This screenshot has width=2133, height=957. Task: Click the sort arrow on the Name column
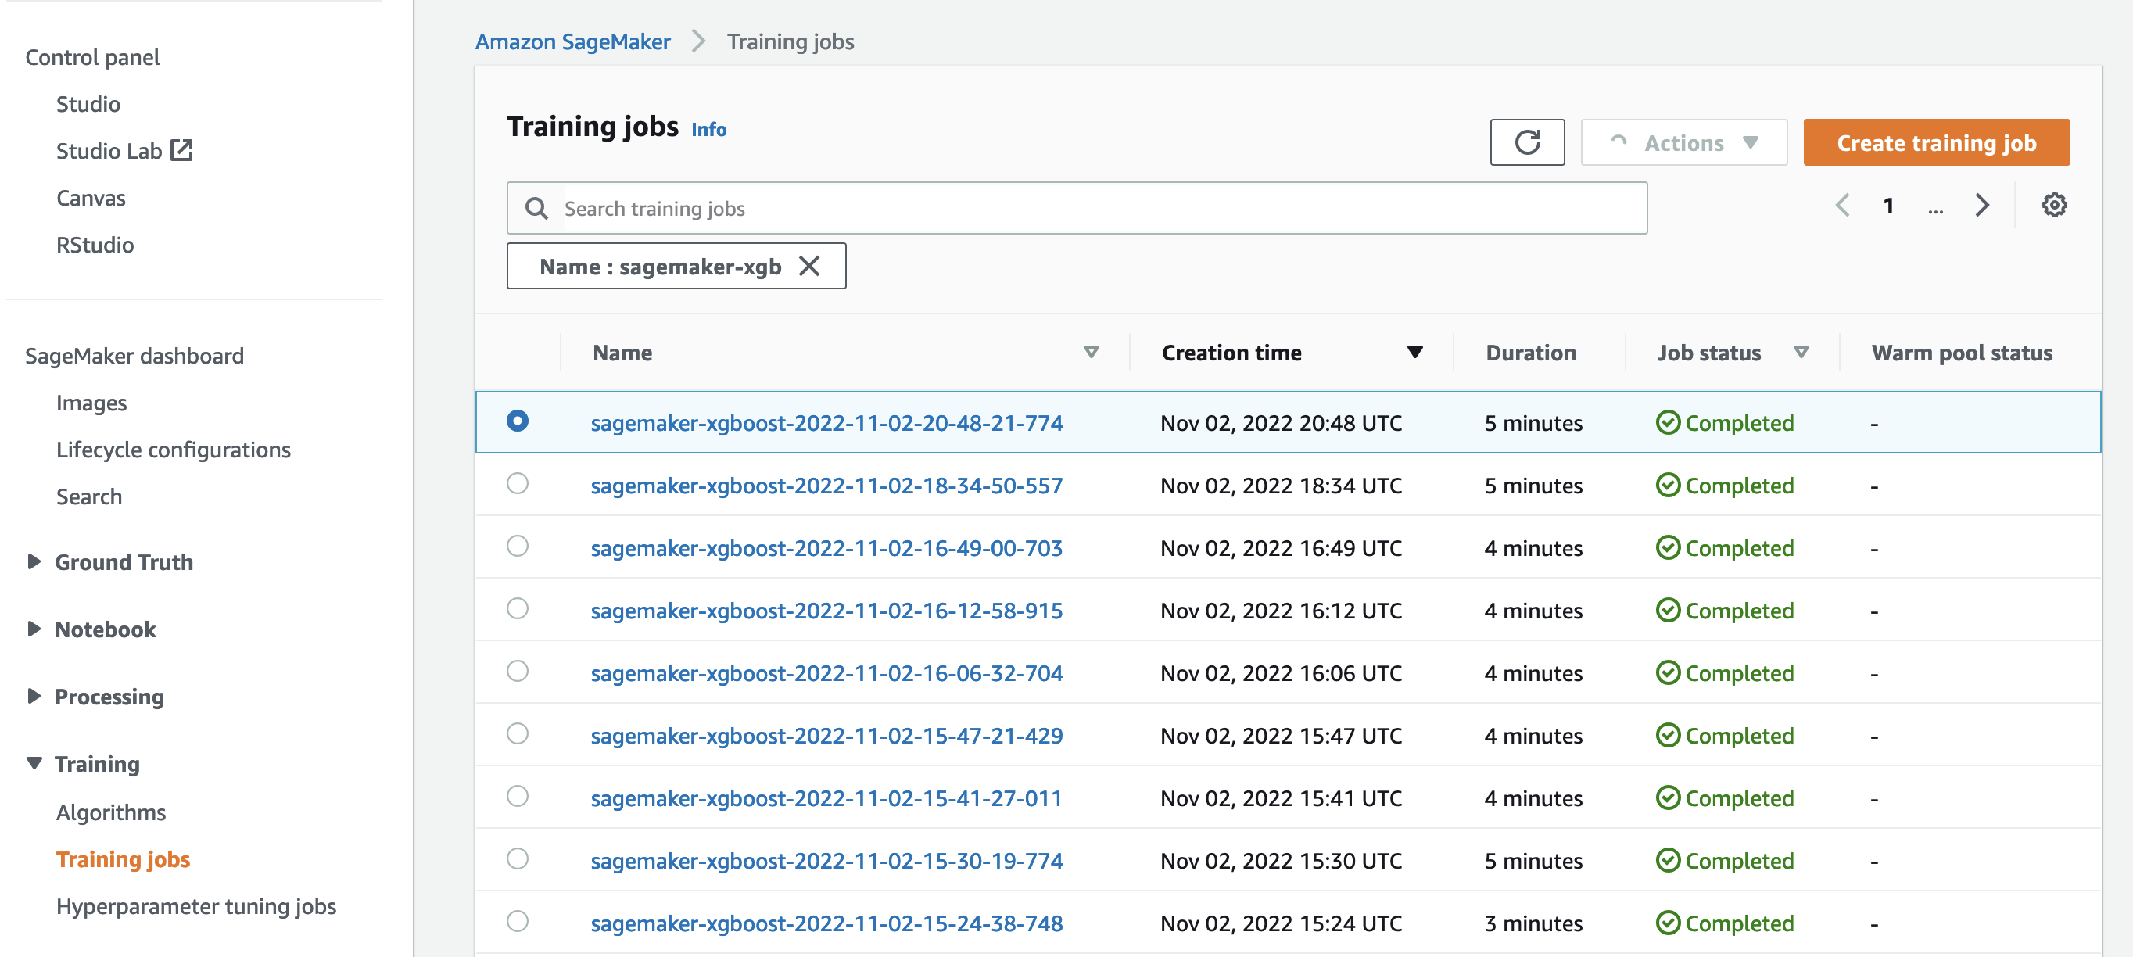1093,352
